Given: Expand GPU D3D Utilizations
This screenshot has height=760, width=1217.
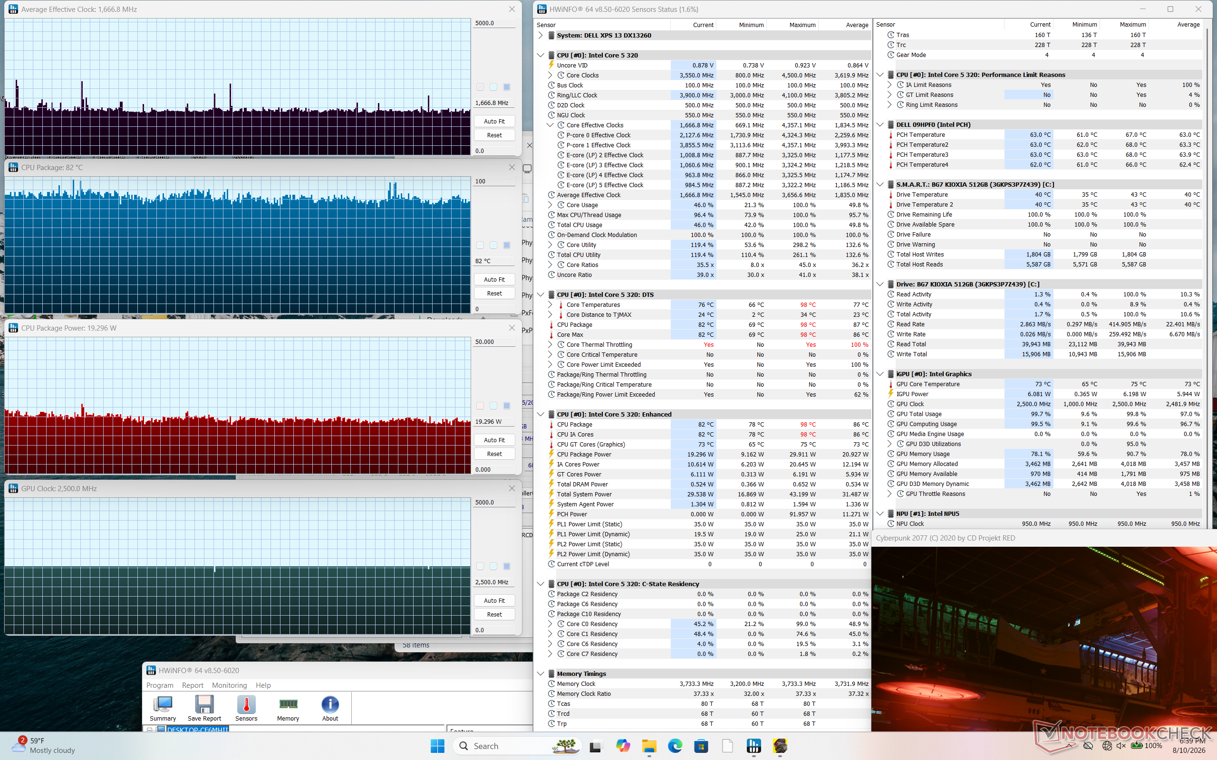Looking at the screenshot, I should click(x=889, y=444).
